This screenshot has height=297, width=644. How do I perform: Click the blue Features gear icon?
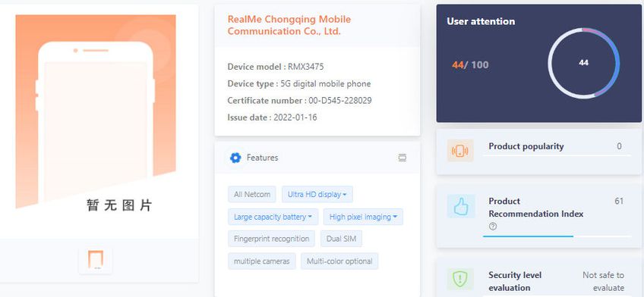(235, 158)
